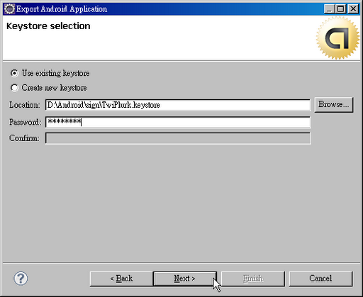The width and height of the screenshot is (363, 297).
Task: Proceed with the Next button
Action: pyautogui.click(x=184, y=279)
